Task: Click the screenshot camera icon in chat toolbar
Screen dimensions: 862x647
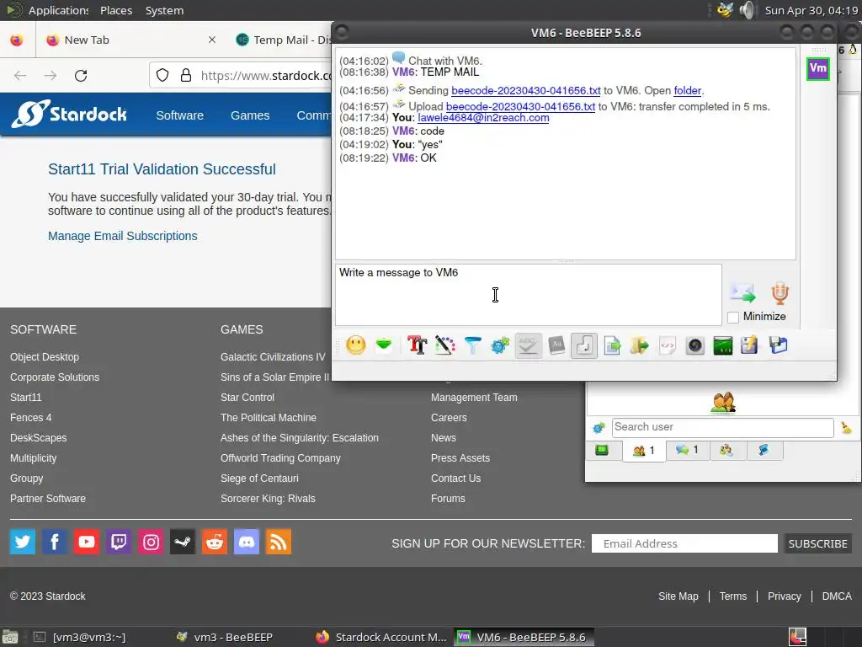Action: click(694, 345)
